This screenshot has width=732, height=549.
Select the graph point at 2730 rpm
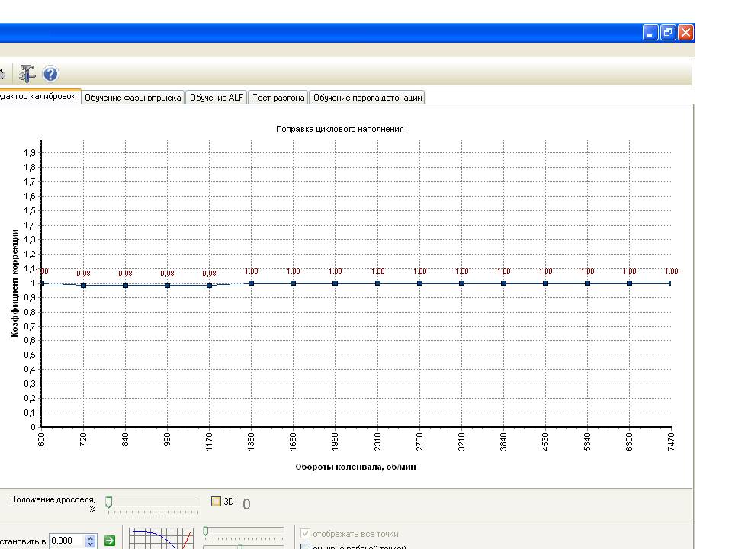[x=419, y=284]
